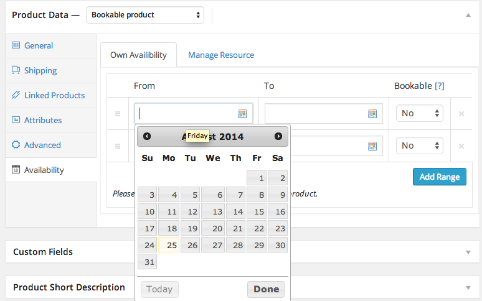482x301 pixels.
Task: Grab second row drag handle icon
Action: coord(117,146)
